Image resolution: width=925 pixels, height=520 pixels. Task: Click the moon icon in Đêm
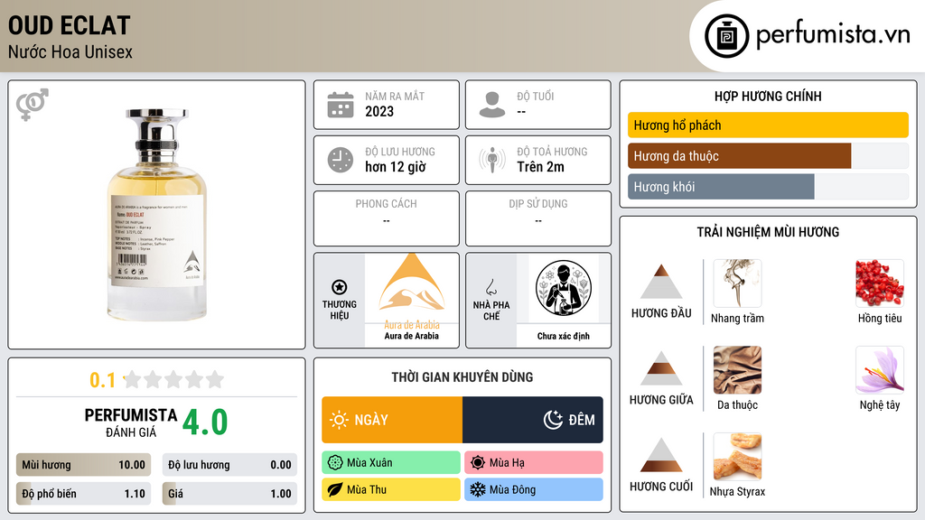(553, 420)
